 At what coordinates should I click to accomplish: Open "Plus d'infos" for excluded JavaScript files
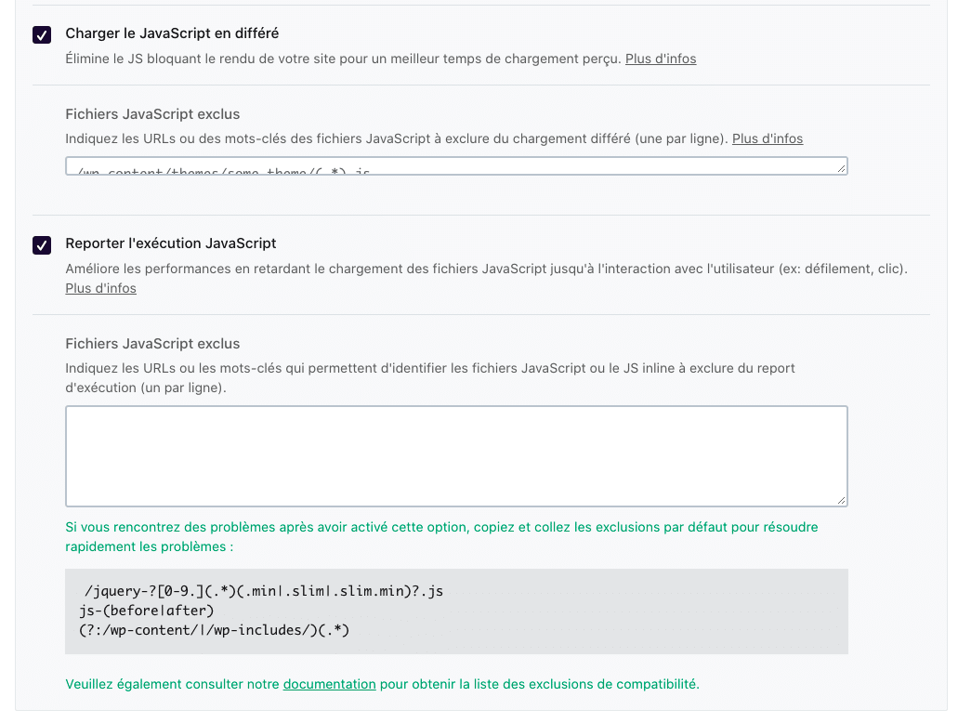point(767,138)
